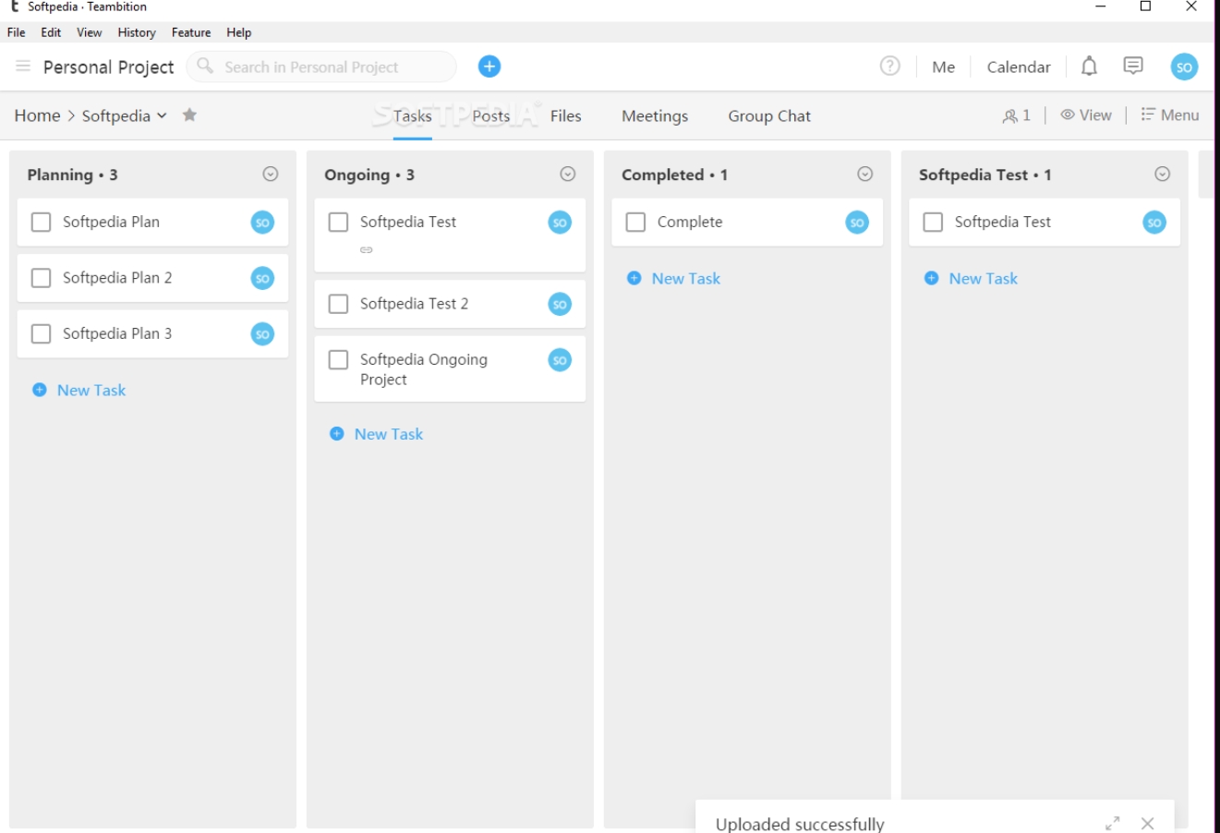The image size is (1220, 833).
Task: Open the View options with eye icon
Action: pyautogui.click(x=1086, y=115)
